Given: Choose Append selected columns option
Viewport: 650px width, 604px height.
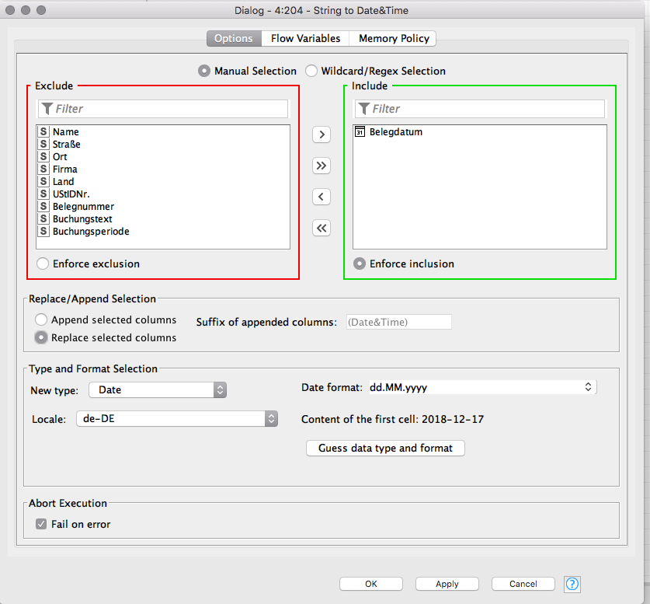Looking at the screenshot, I should pyautogui.click(x=42, y=319).
